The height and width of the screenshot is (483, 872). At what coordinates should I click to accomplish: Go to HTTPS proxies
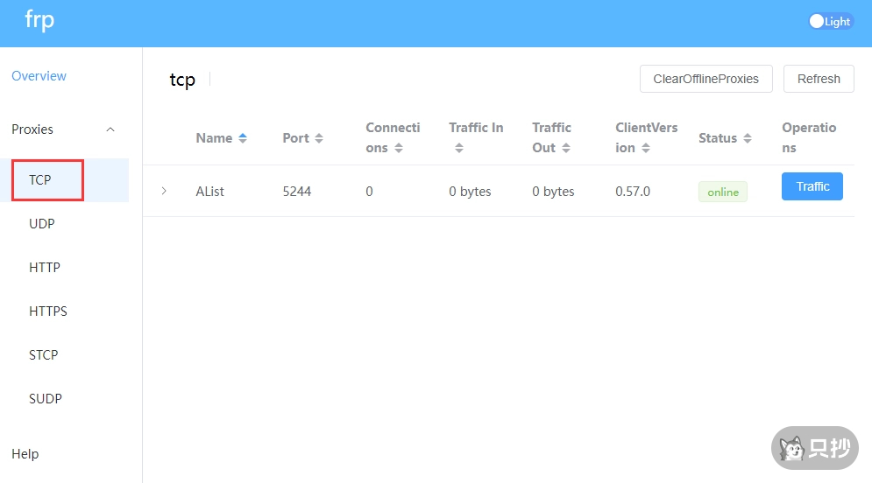pyautogui.click(x=48, y=311)
